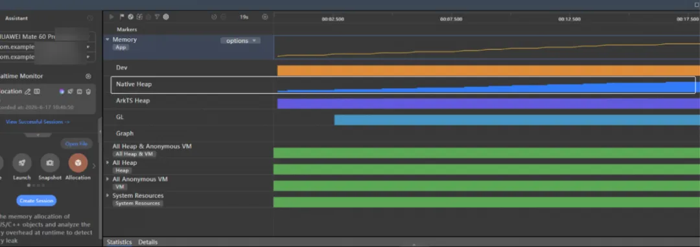
Task: Expand the All Anonymous VM lane
Action: coord(107,179)
